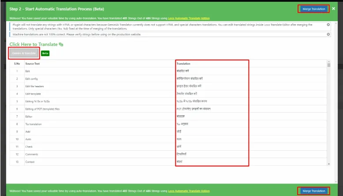The image size is (343, 196).
Task: Click the translate icon beside Click Here to Translate
Action: (61, 44)
